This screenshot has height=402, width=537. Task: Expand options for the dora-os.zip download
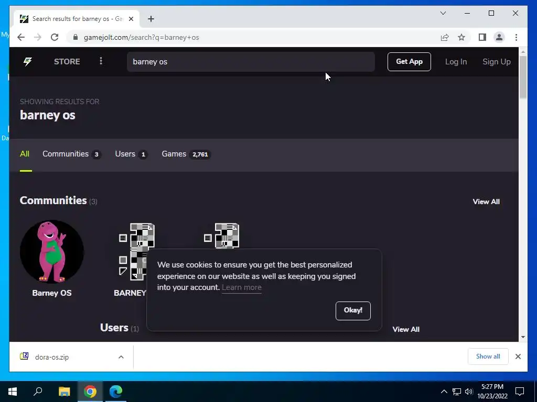[121, 357]
